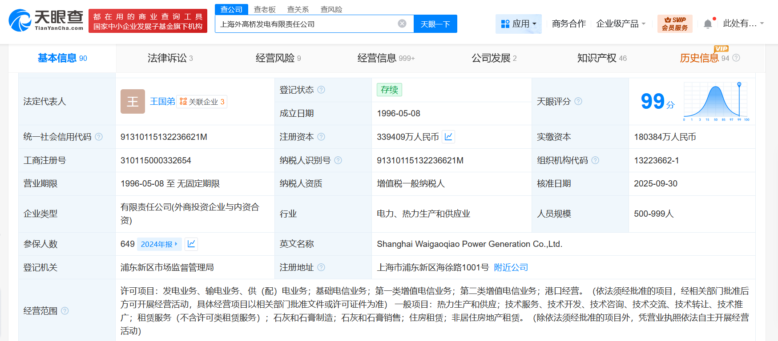The width and height of the screenshot is (778, 341).
Task: Expand the 企业级产品 dropdown
Action: coord(621,24)
